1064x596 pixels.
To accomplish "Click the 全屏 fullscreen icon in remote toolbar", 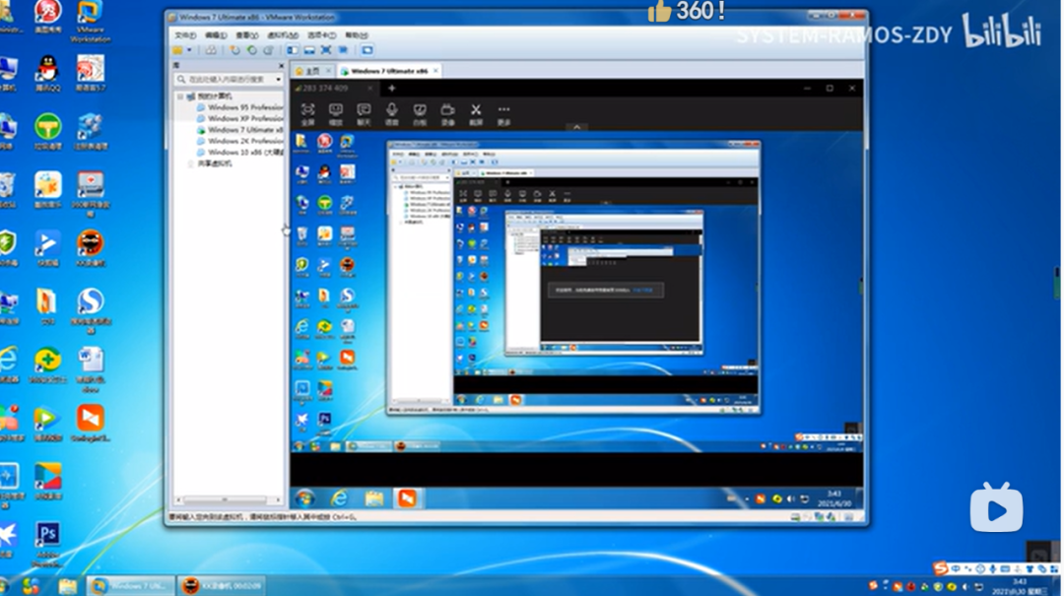I will (x=307, y=114).
